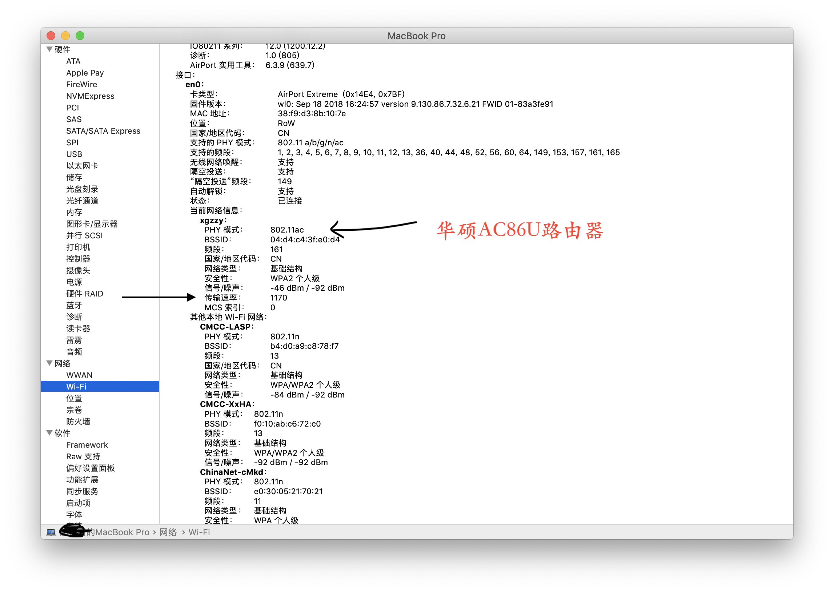Select Framework under software section
Viewport: 834px width, 593px height.
tap(87, 445)
